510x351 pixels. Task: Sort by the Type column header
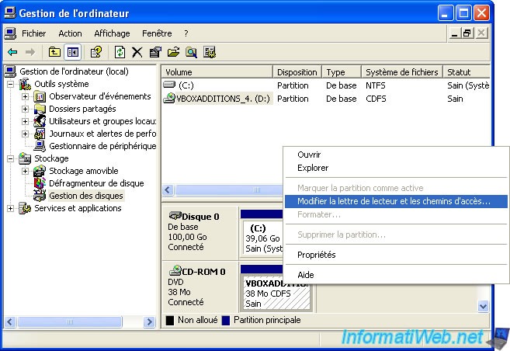pos(342,72)
